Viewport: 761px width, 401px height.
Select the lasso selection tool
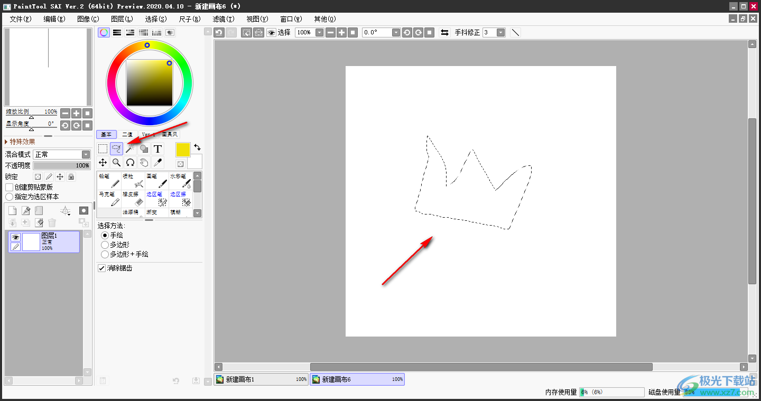click(x=117, y=149)
